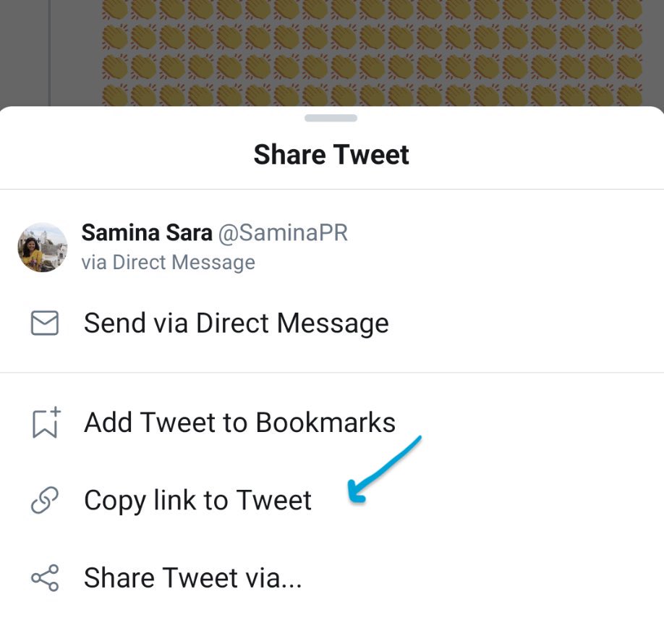Tap the three-node share icon
This screenshot has height=631, width=664.
45,578
